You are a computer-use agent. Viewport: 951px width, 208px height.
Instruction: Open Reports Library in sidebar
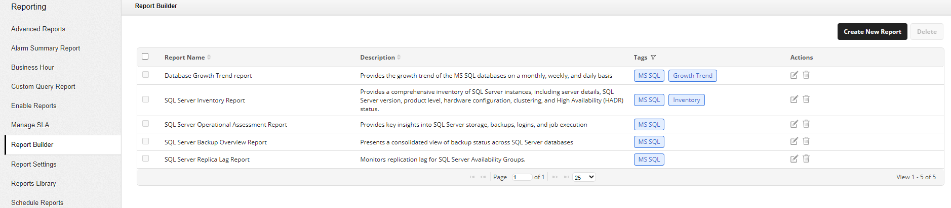[x=33, y=184]
